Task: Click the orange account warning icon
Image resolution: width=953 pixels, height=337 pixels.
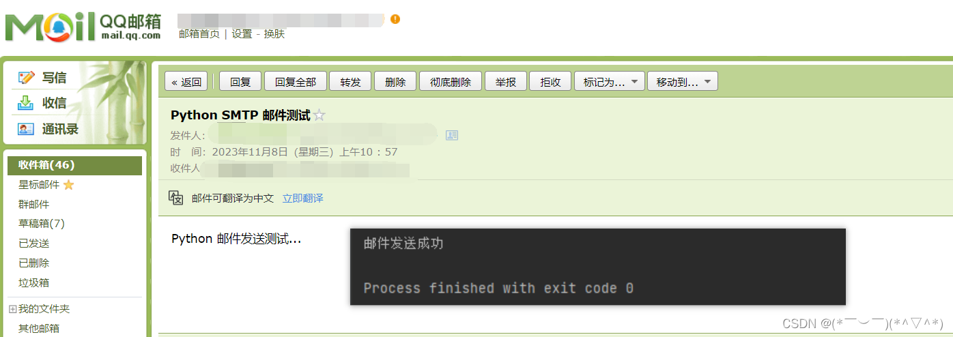Action: (x=395, y=19)
